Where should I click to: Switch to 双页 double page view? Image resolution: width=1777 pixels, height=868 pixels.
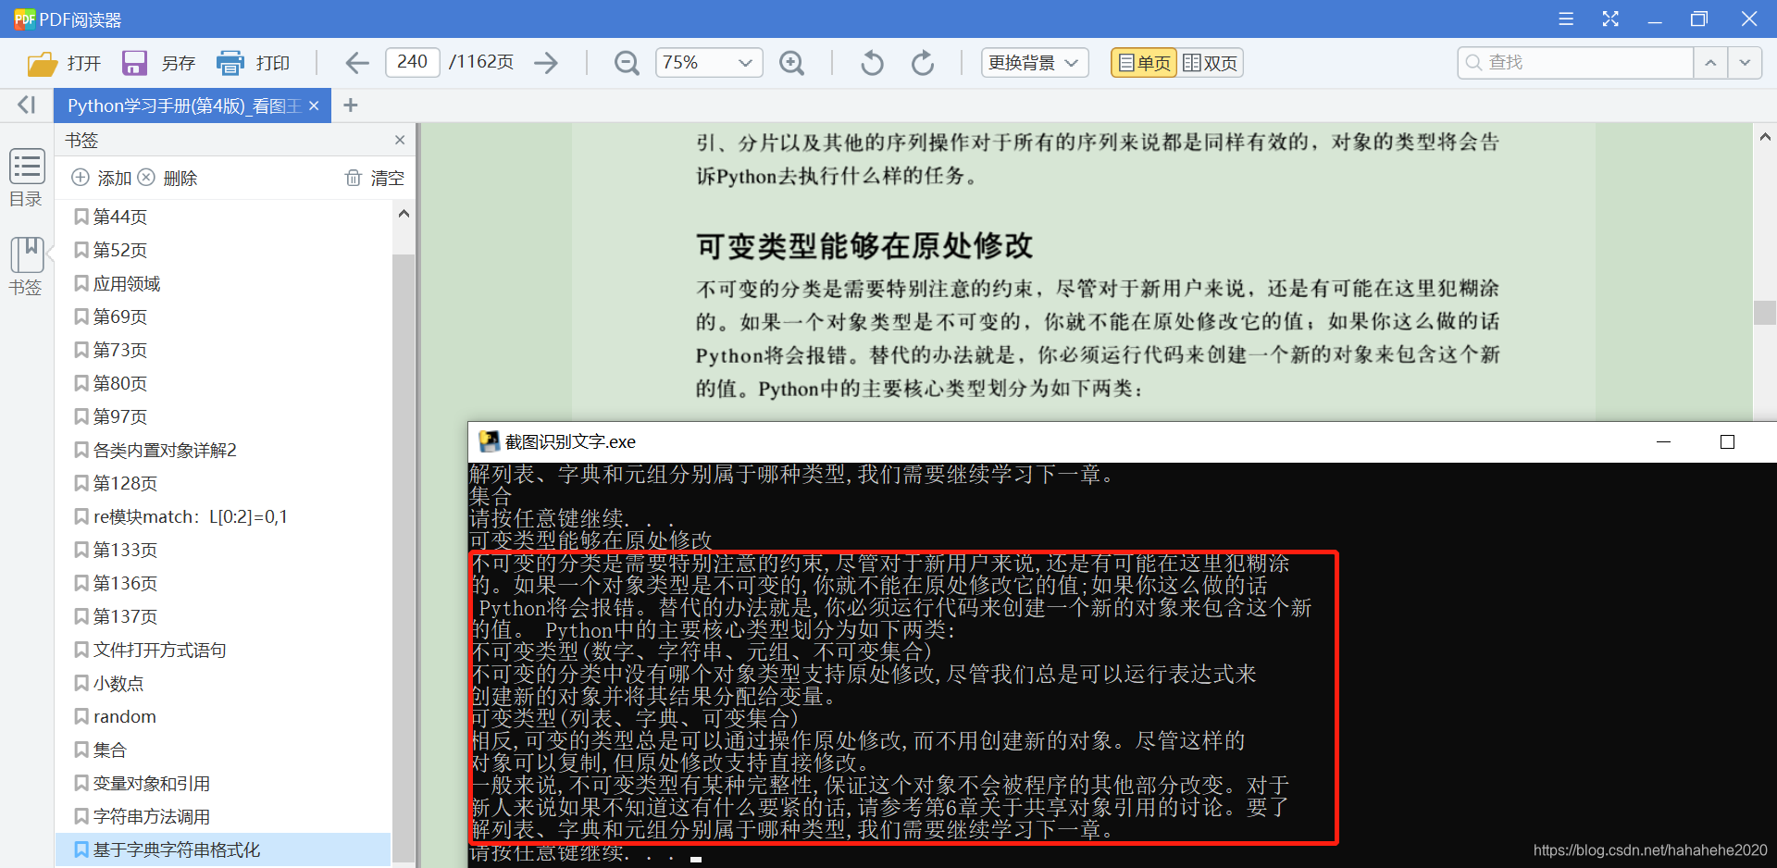pyautogui.click(x=1210, y=62)
